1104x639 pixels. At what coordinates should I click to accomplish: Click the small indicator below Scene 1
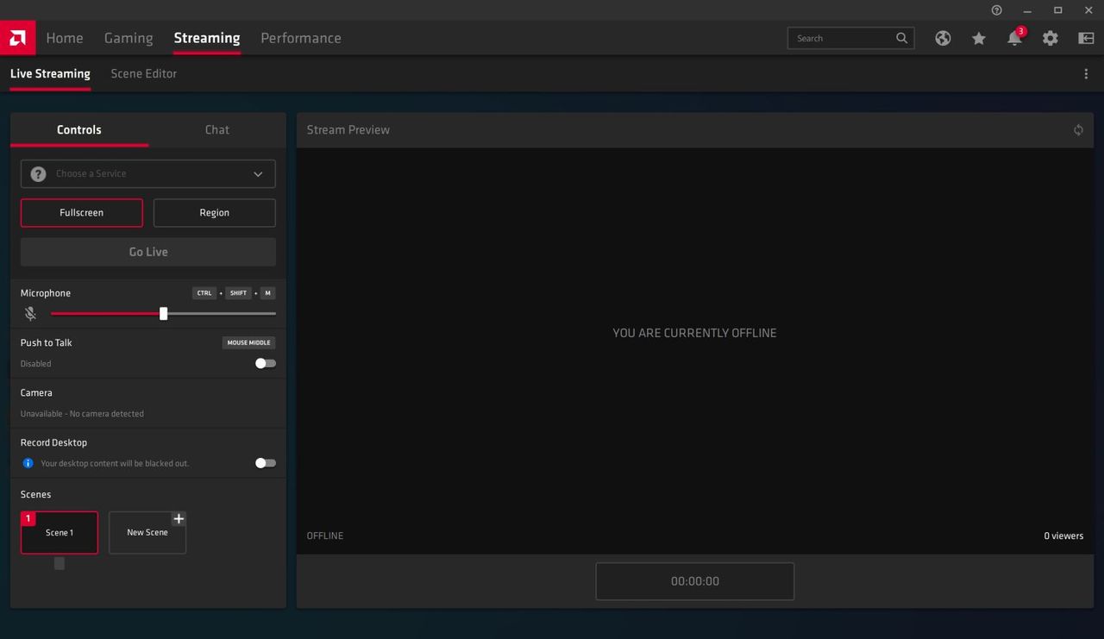[x=60, y=563]
